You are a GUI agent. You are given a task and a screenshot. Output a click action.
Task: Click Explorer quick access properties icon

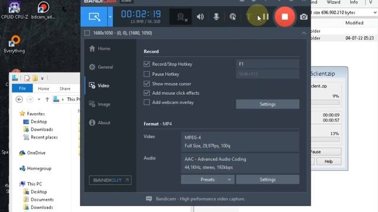click(x=27, y=78)
